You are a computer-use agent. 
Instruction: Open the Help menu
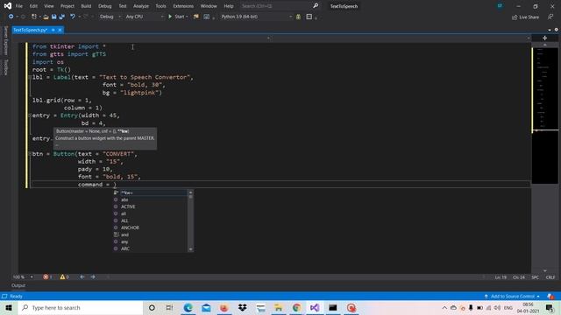229,6
